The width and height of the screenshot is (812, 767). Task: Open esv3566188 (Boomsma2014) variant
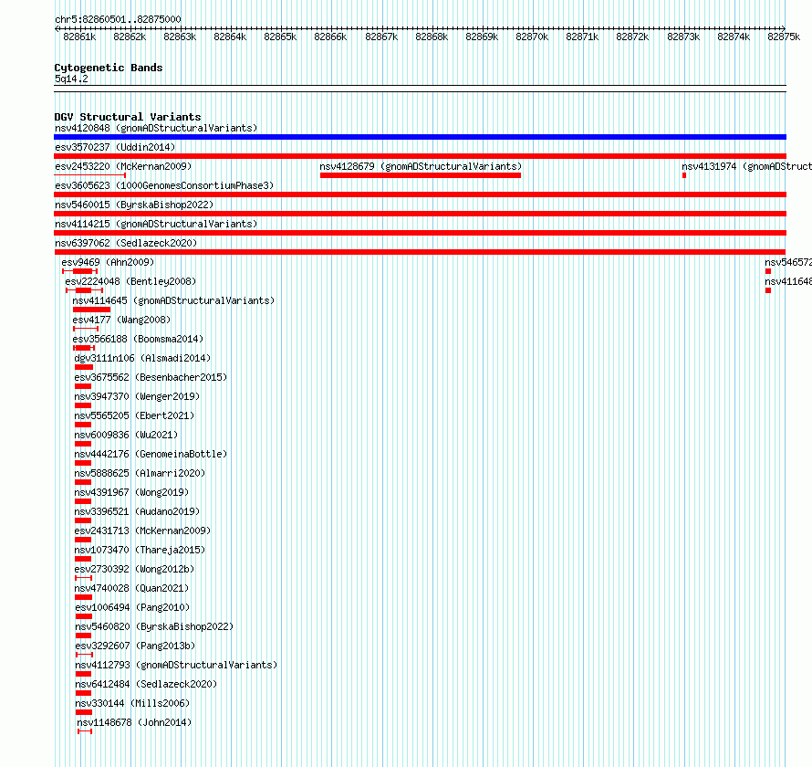click(x=138, y=339)
